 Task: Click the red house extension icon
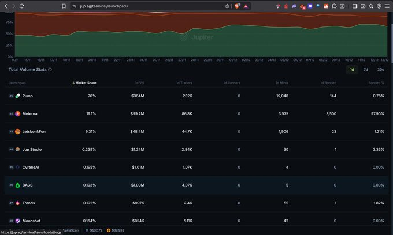(286, 6)
